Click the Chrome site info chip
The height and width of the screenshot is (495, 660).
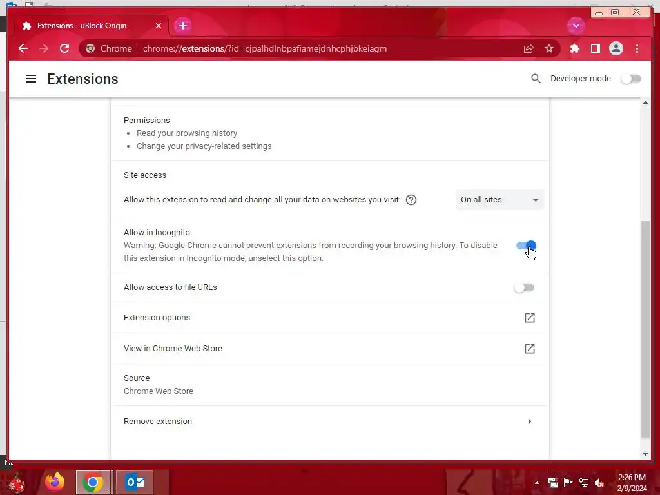[x=109, y=49]
